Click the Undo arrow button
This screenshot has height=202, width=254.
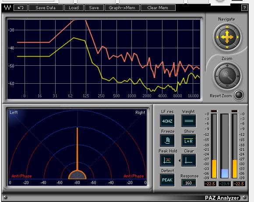pos(21,8)
